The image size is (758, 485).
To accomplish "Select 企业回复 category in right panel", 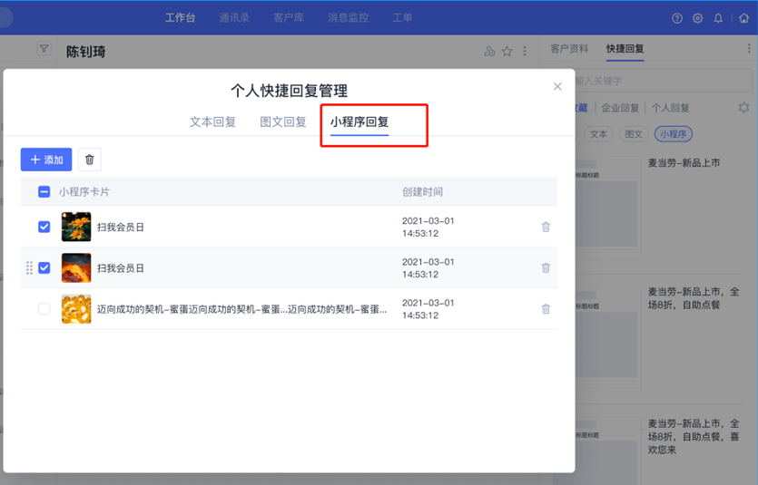I will click(x=620, y=108).
